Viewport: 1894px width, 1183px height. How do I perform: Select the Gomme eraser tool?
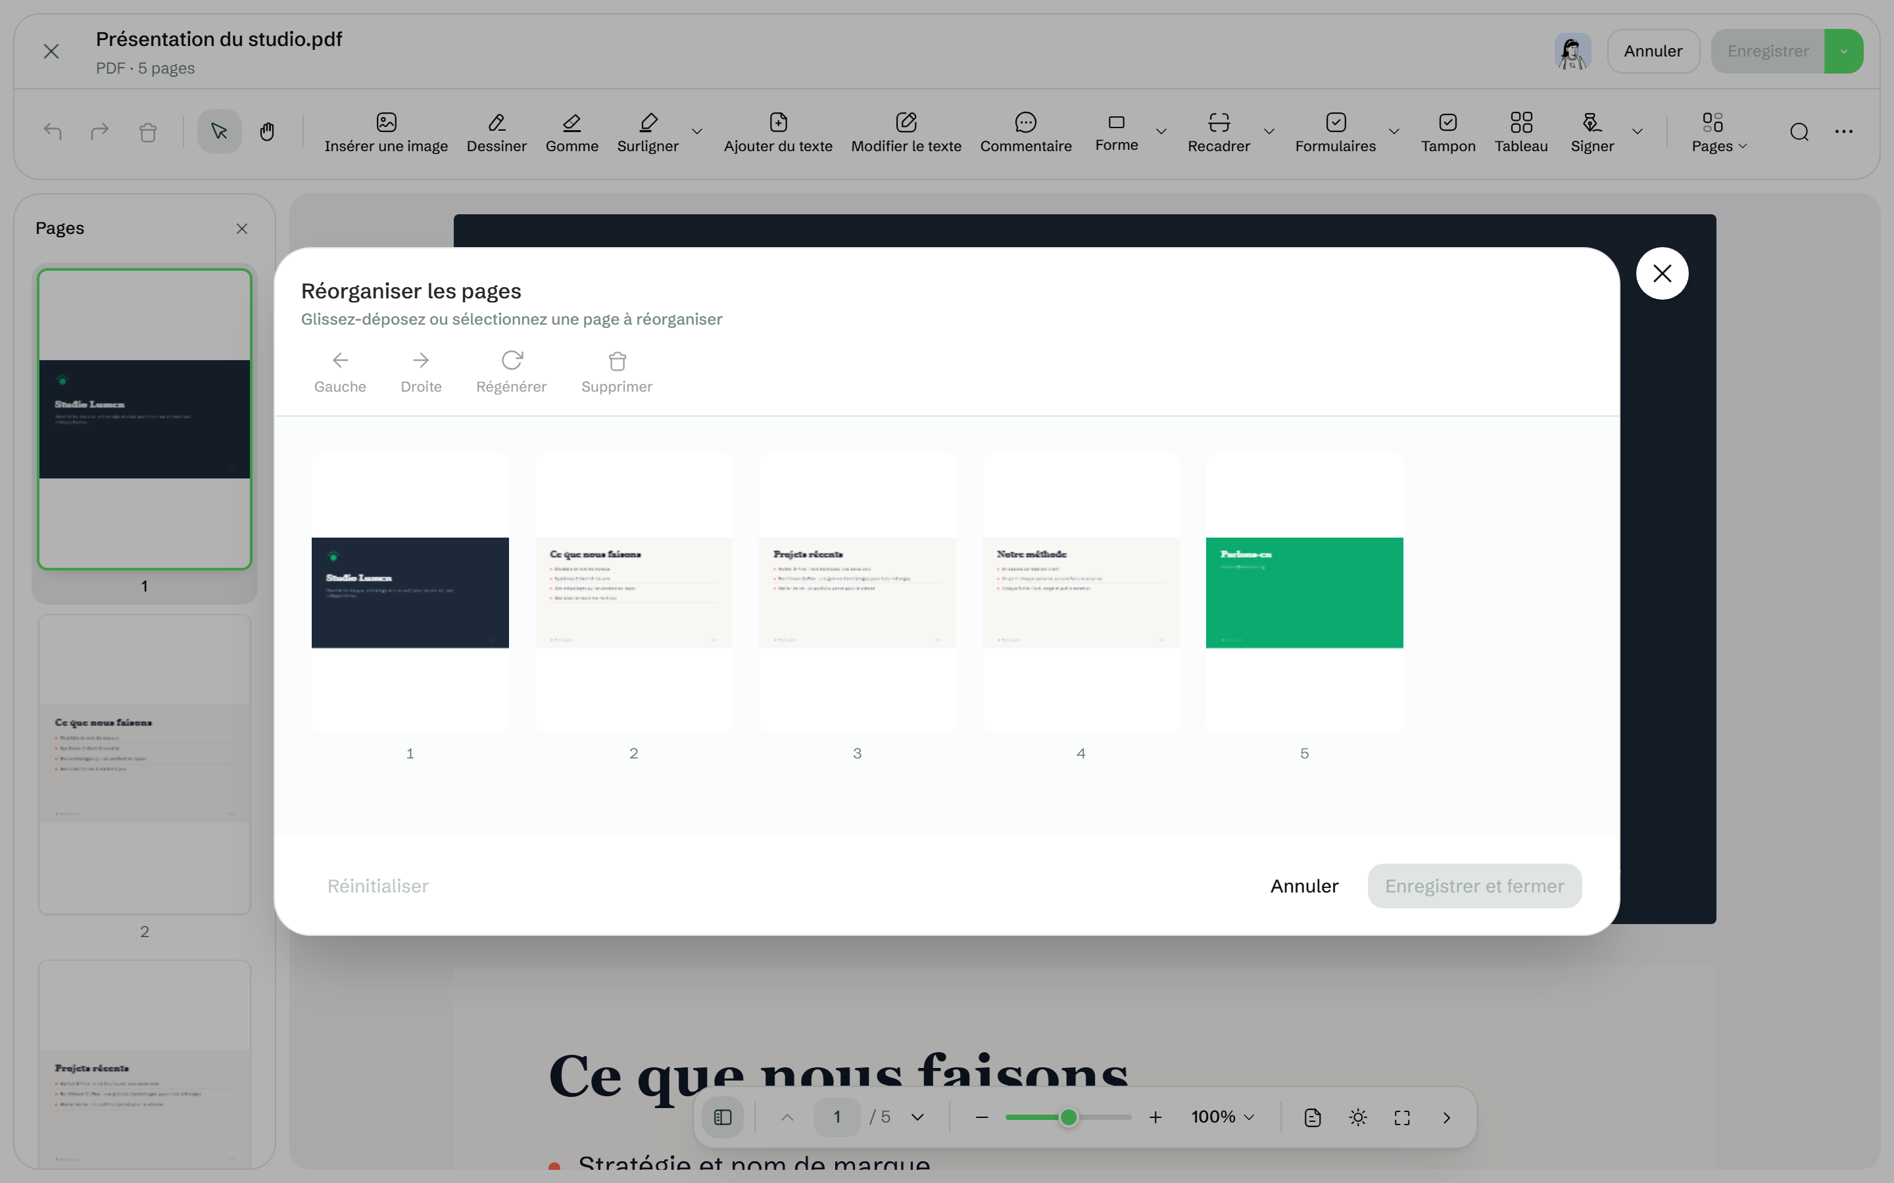[571, 132]
